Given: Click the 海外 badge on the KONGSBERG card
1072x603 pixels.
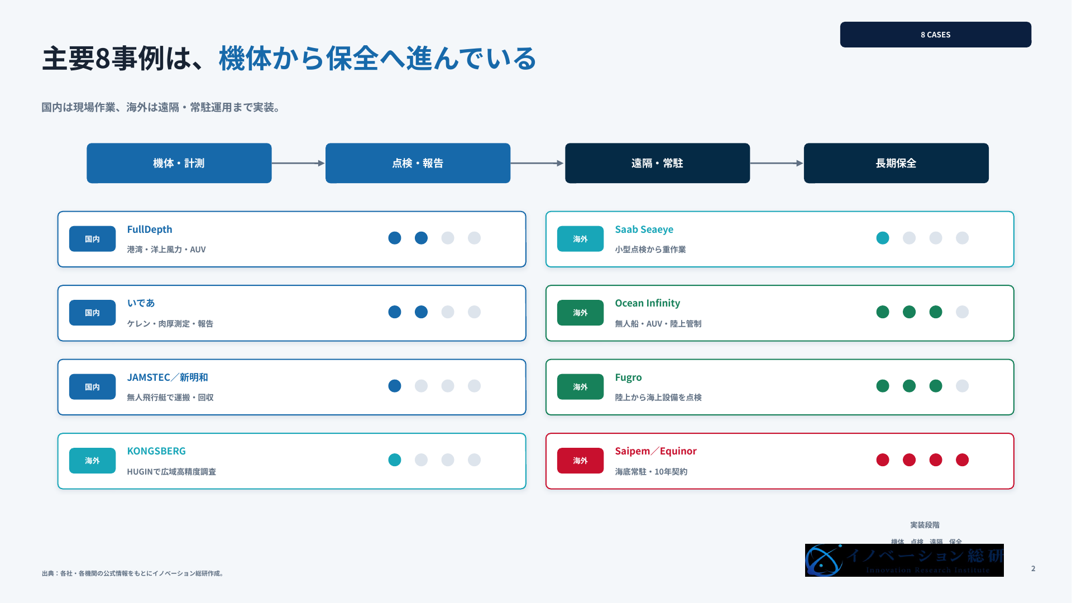Looking at the screenshot, I should coord(92,461).
